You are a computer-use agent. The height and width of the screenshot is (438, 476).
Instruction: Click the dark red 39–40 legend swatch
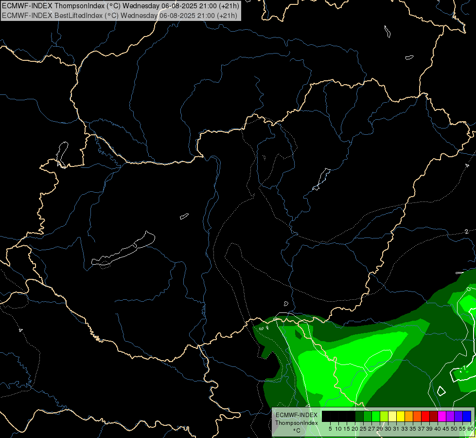(x=434, y=416)
